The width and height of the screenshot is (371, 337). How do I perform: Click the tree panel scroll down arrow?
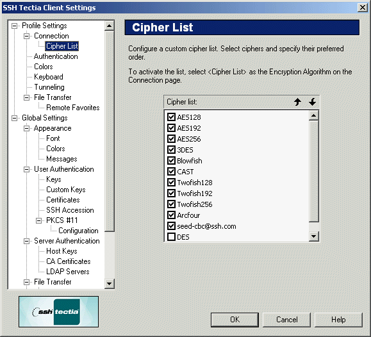point(110,284)
